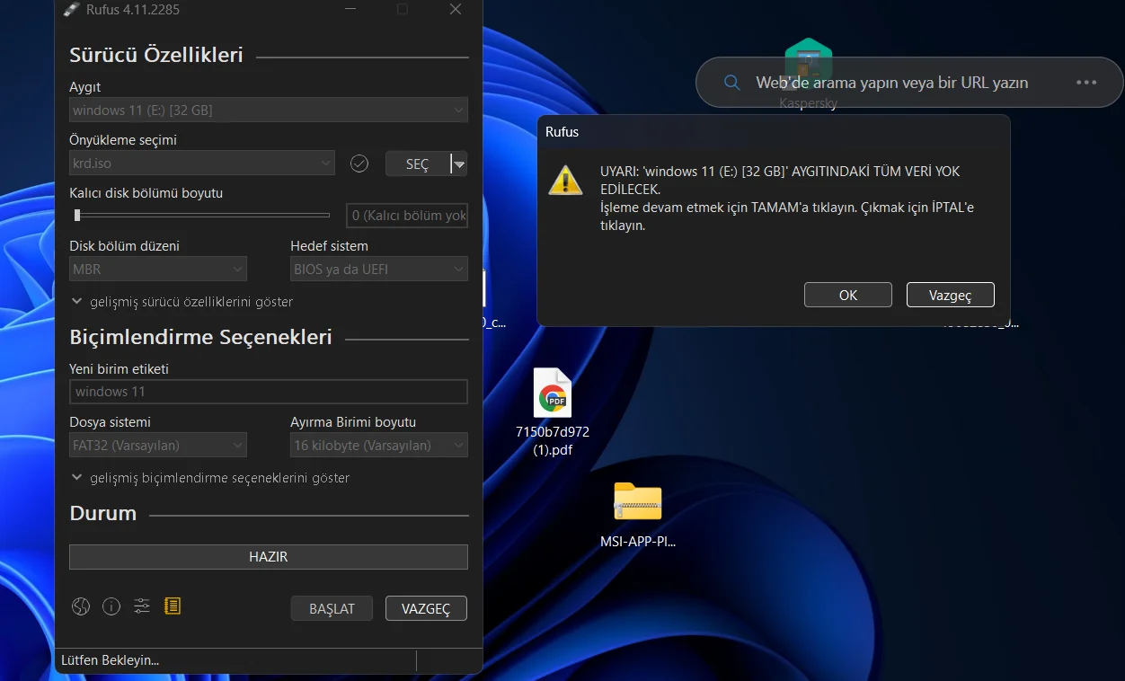
Task: Click the search magnifier icon in web bar
Action: [732, 83]
